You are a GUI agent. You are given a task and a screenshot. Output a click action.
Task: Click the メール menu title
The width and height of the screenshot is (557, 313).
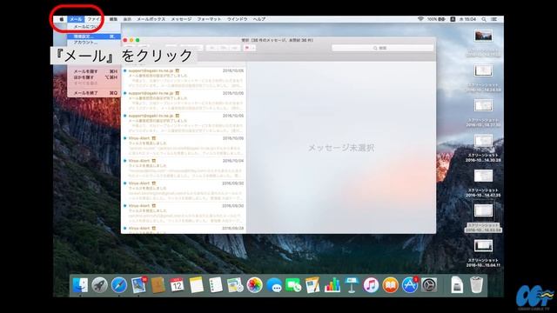(76, 19)
